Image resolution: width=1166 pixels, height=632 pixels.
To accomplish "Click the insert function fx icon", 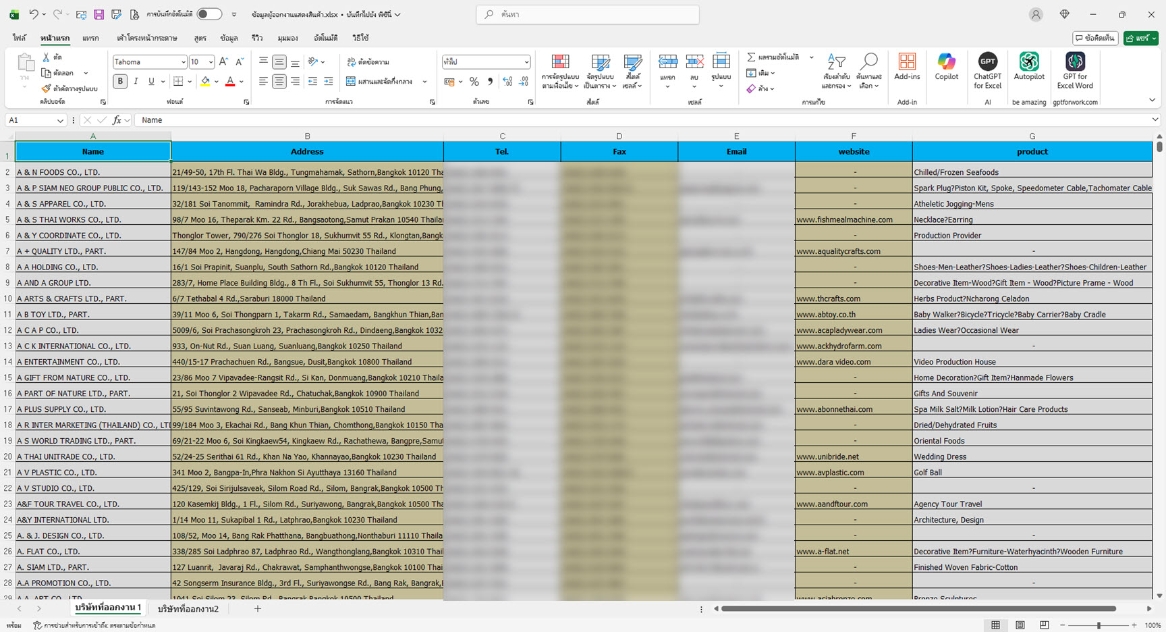I will coord(117,120).
